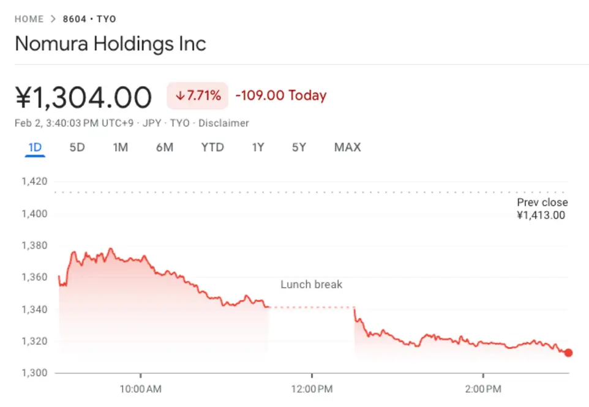
Task: Switch to the 5D range tab
Action: (x=77, y=147)
